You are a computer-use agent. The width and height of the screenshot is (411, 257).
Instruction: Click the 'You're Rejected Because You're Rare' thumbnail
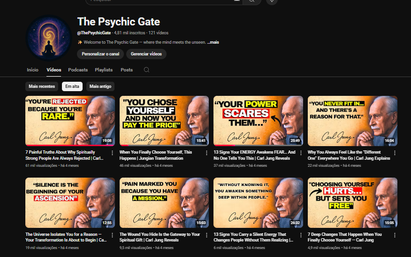(70, 121)
